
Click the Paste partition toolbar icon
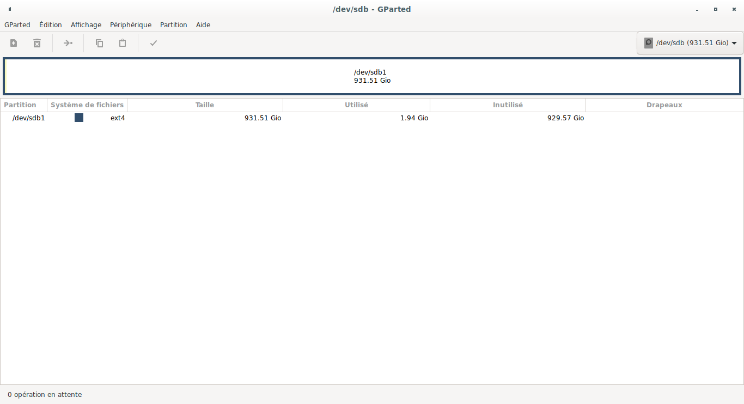[123, 43]
